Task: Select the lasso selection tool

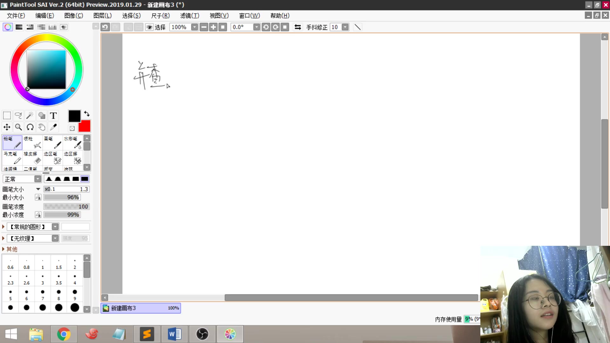Action: point(18,116)
